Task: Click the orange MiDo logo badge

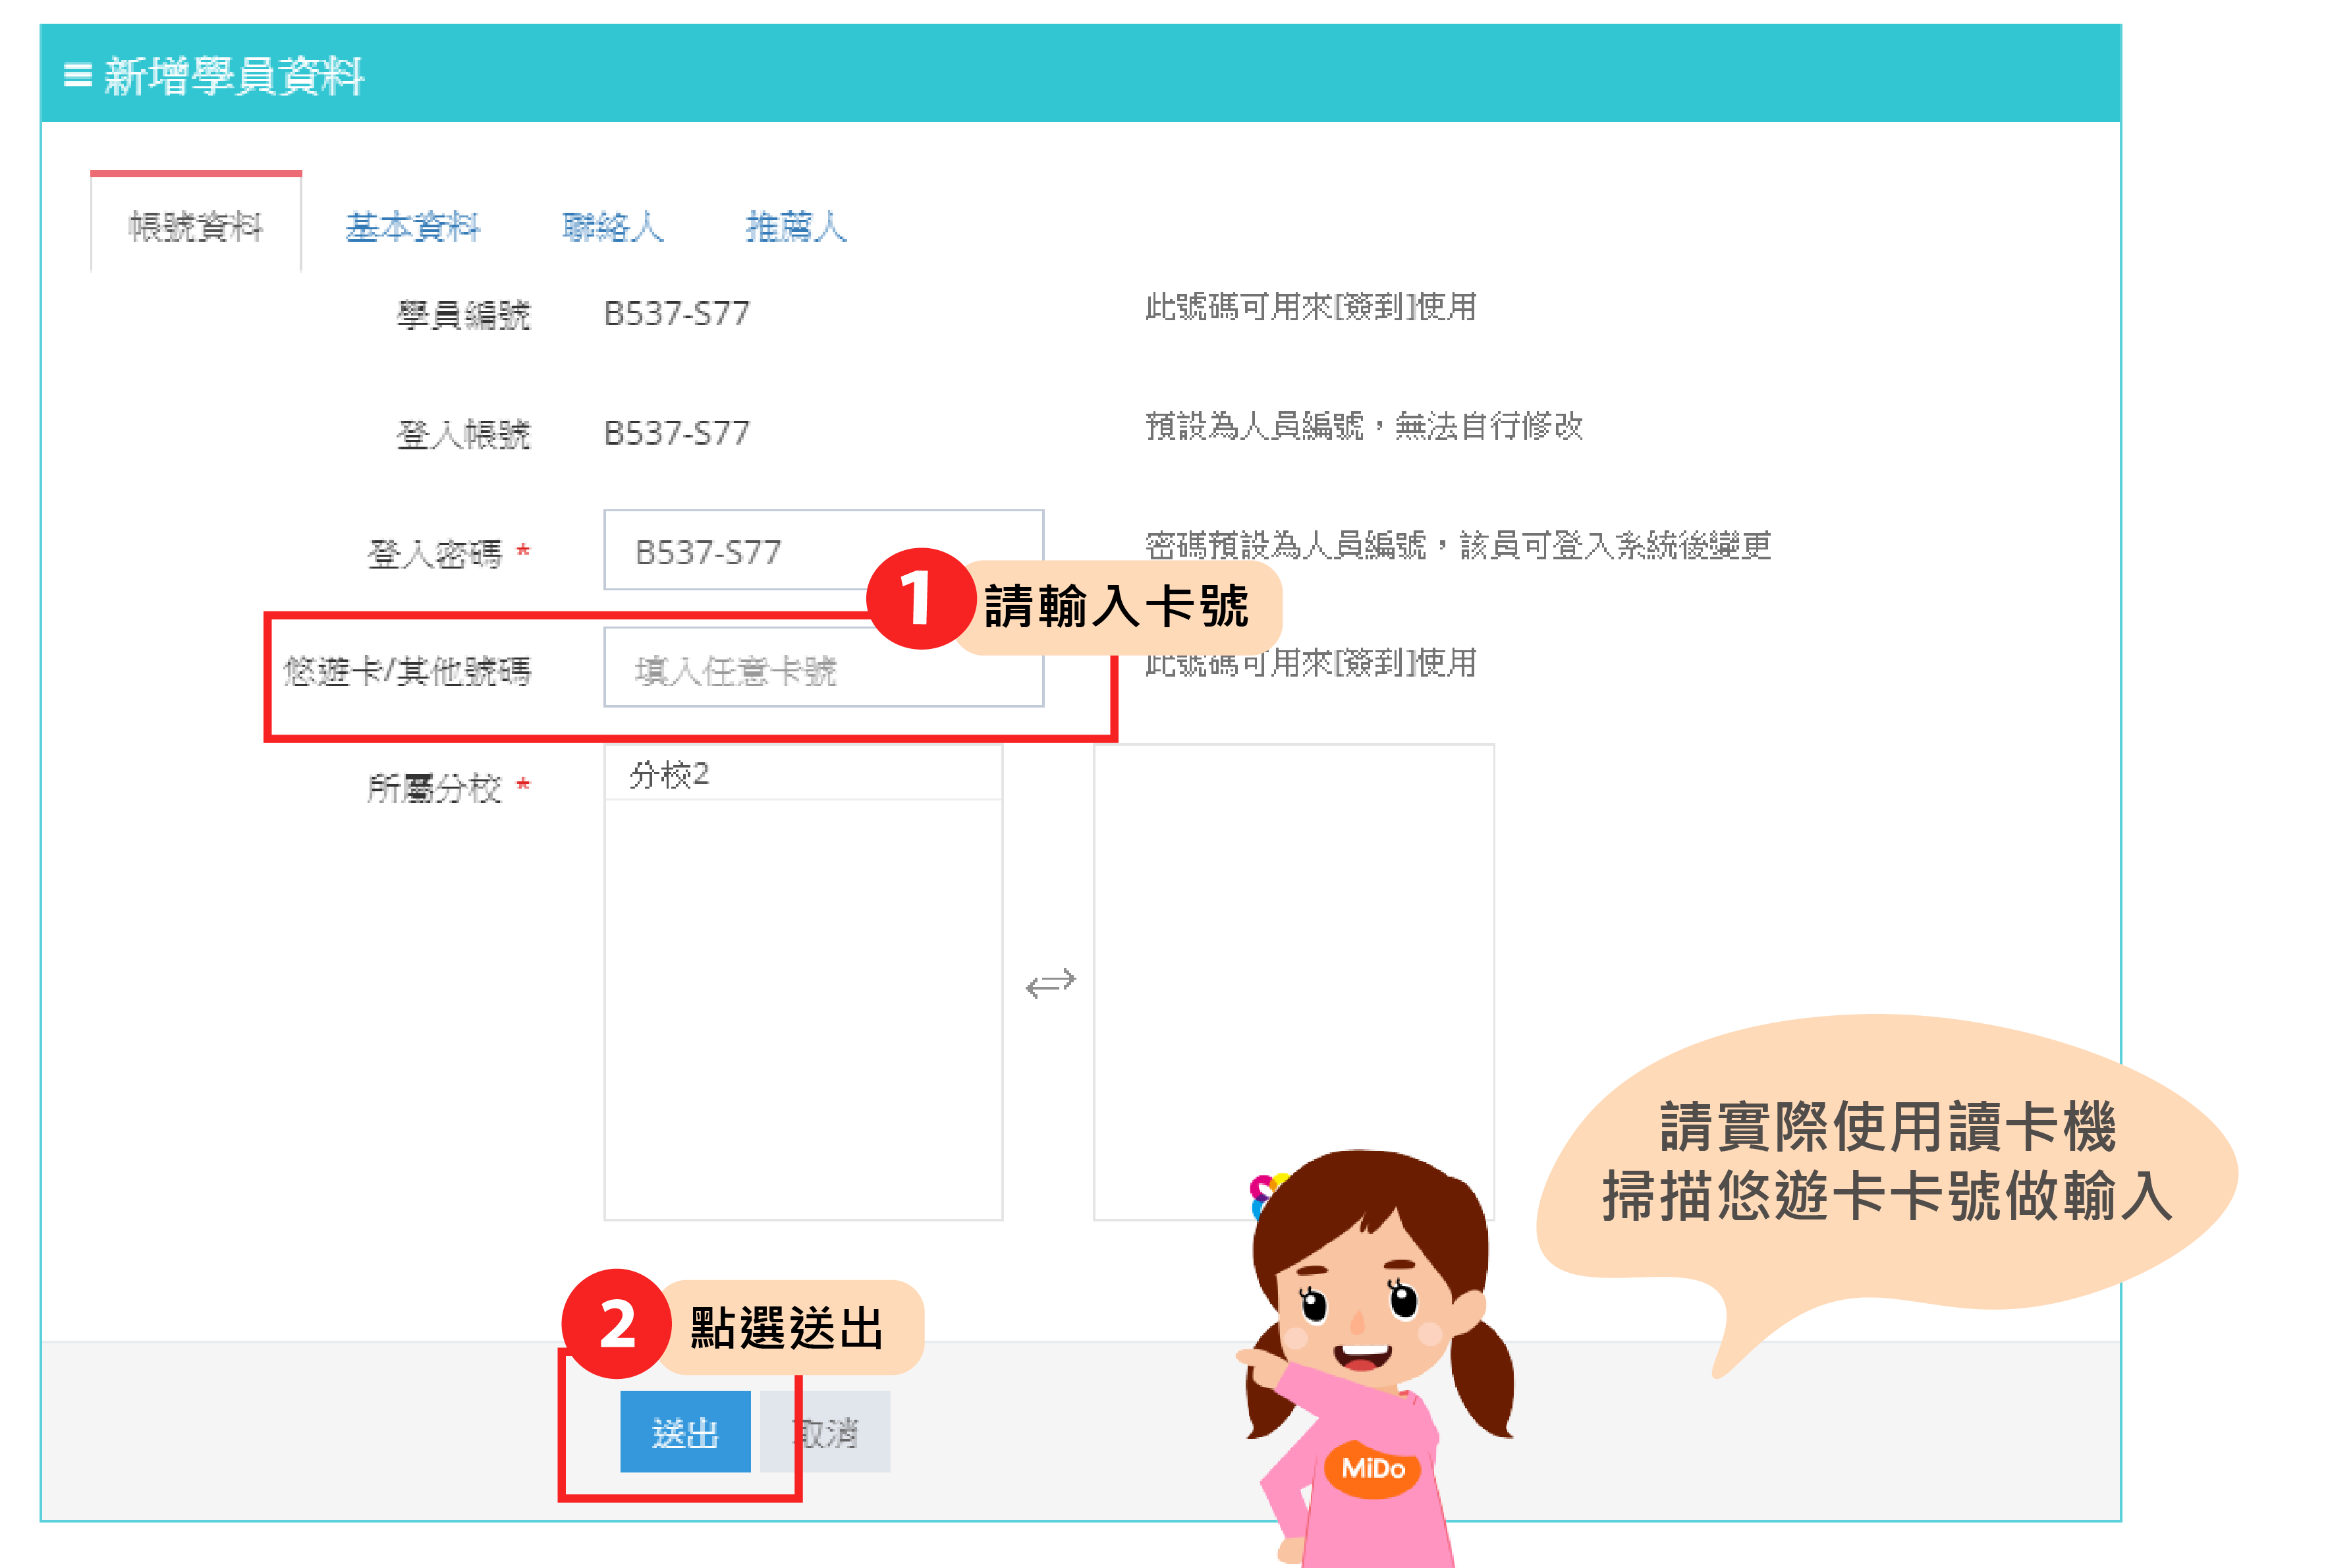Action: (x=1372, y=1468)
